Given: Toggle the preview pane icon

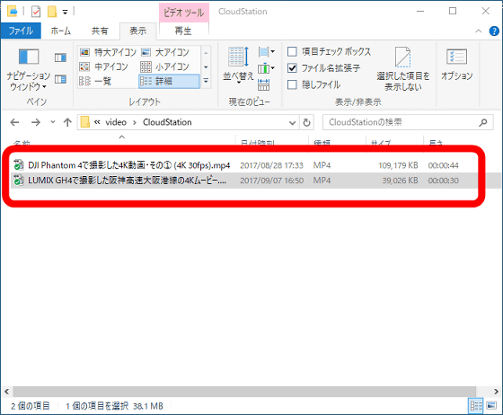Looking at the screenshot, I should pos(60,57).
